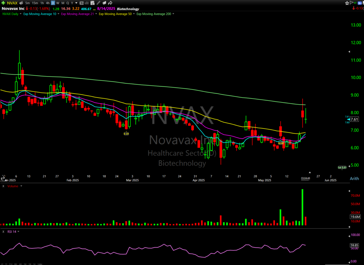This screenshot has height=265, width=364.
Task: Open the RSI 14 indicator dropdown
Action: pyautogui.click(x=18, y=232)
